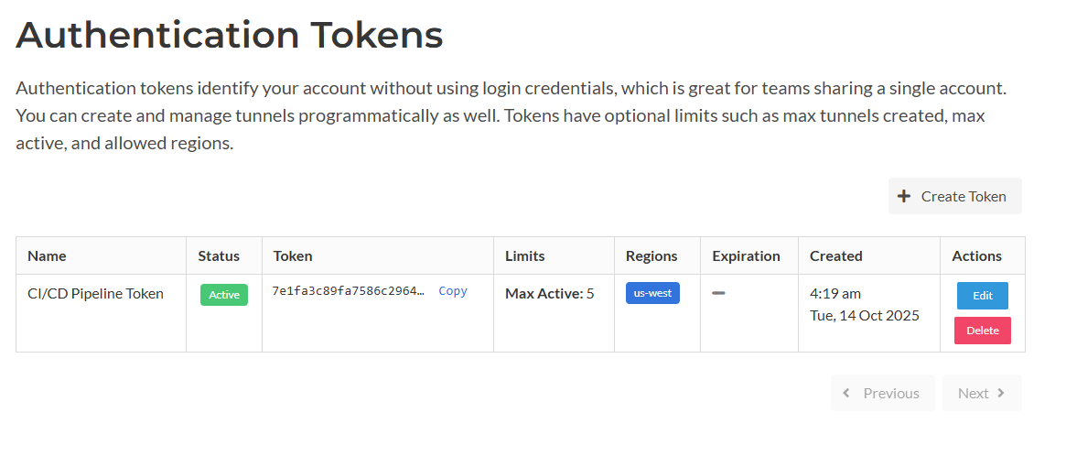Click the green Active status badge

click(x=224, y=295)
